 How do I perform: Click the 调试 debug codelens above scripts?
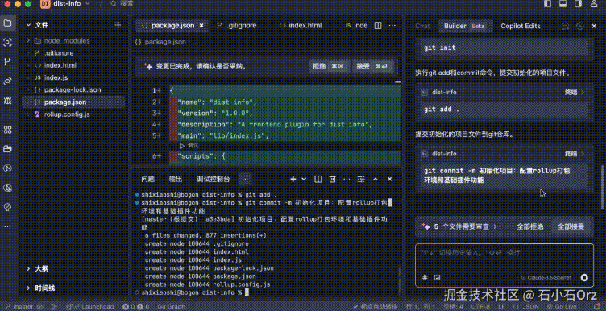(x=189, y=146)
